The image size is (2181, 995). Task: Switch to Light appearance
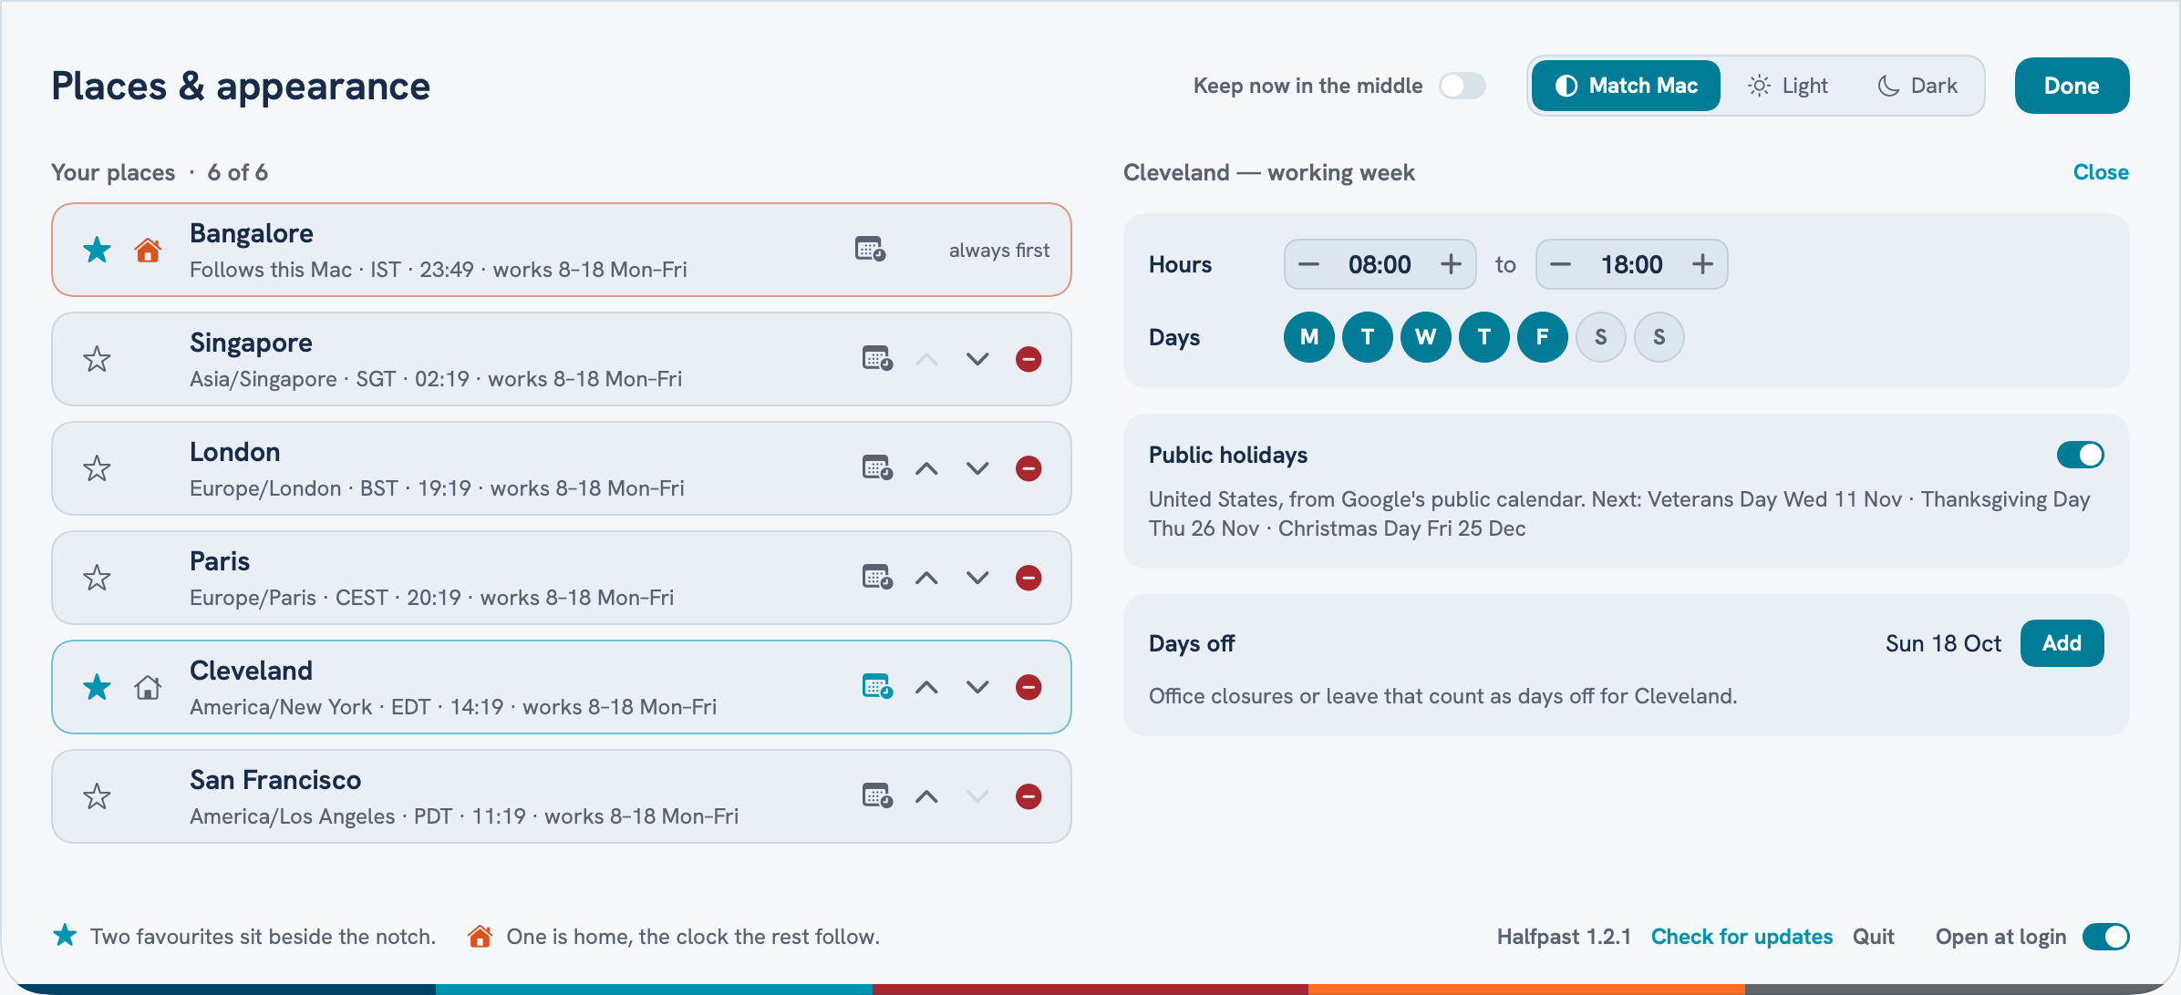(1787, 86)
